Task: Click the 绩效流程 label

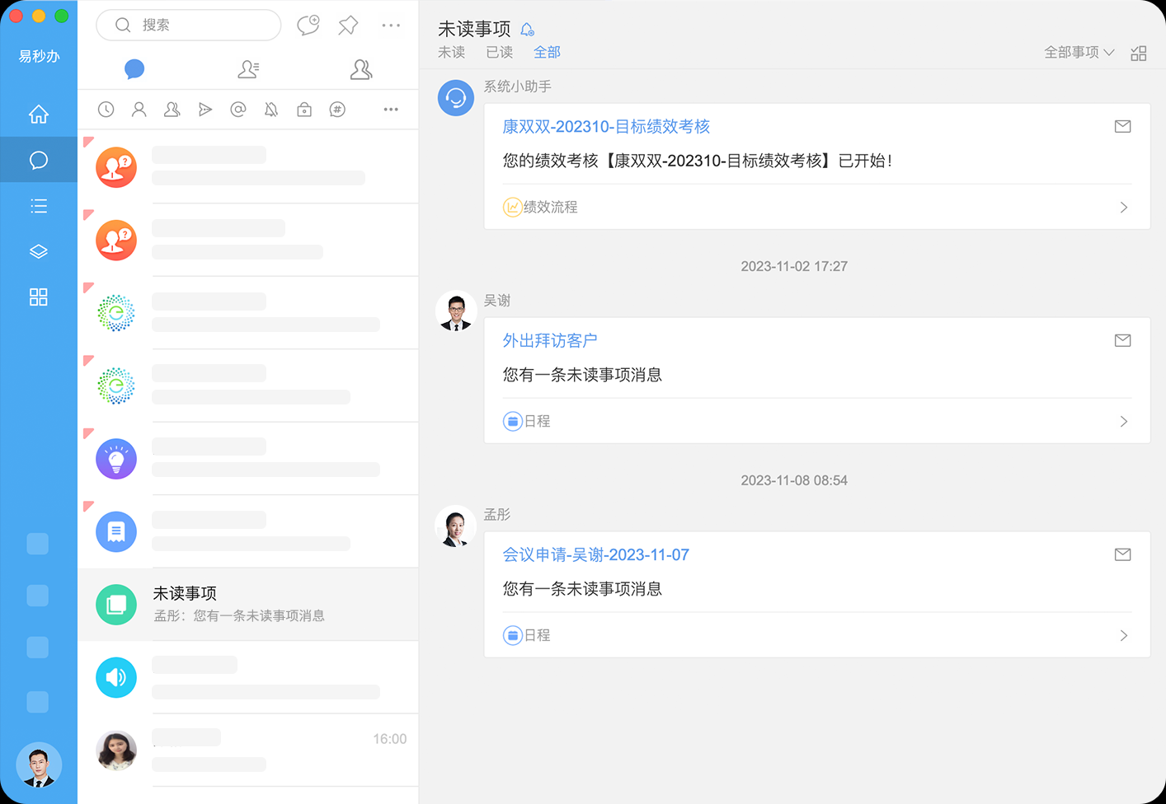Action: [550, 208]
